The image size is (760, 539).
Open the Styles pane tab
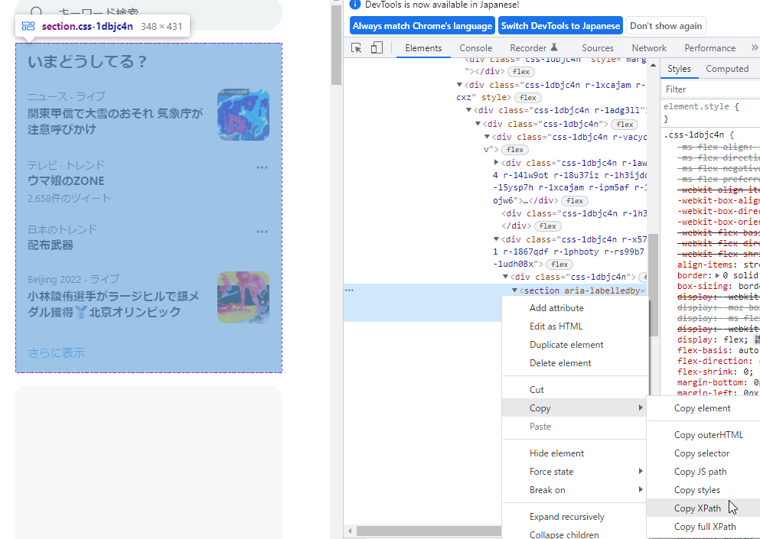coord(679,69)
